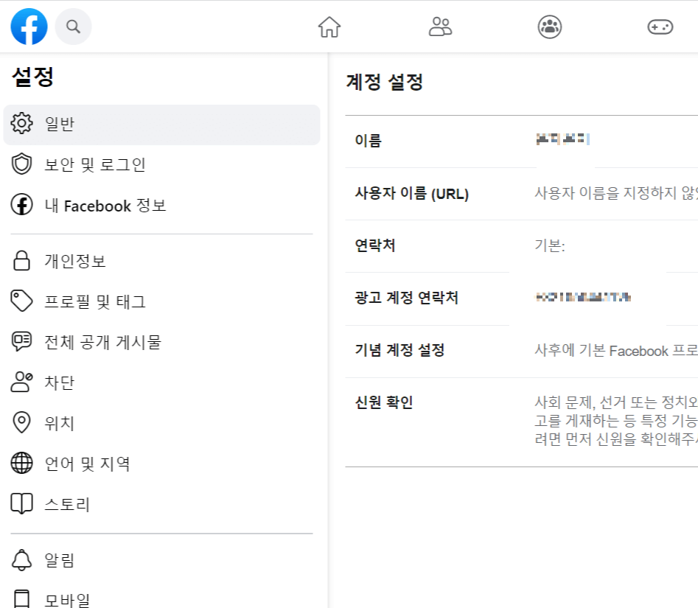Viewport: 698px width, 608px height.
Task: Open the Gaming icon in top bar
Action: click(x=660, y=26)
